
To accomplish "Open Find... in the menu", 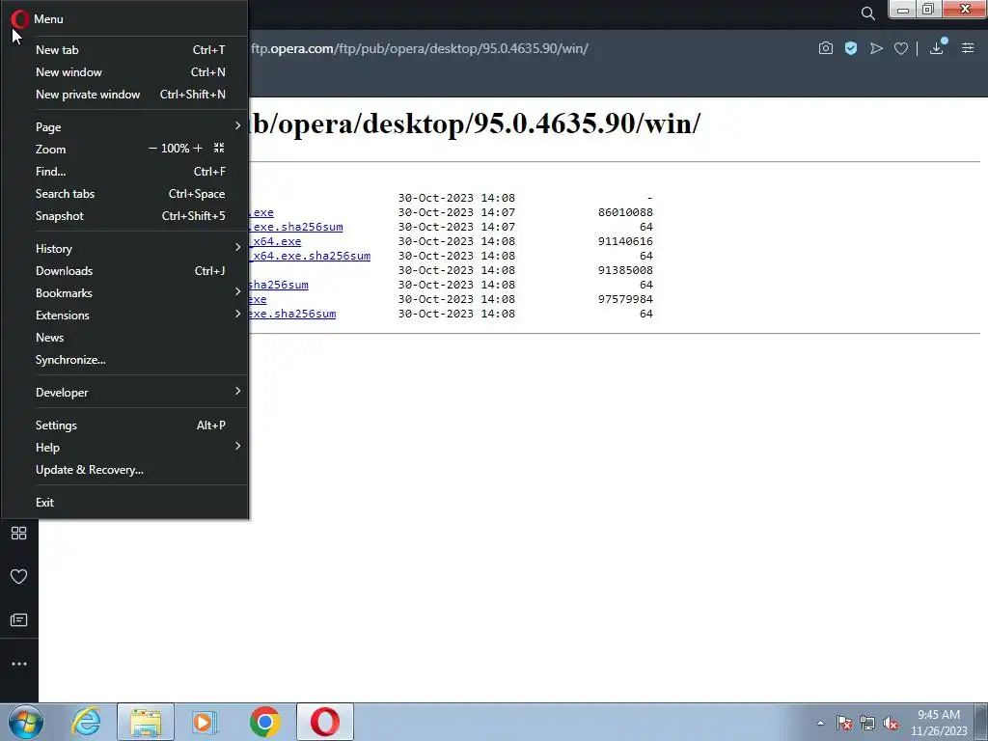I will click(x=125, y=172).
